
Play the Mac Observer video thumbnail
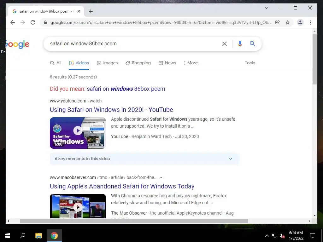78,206
